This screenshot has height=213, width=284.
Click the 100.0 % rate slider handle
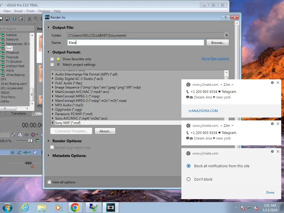coord(30,141)
